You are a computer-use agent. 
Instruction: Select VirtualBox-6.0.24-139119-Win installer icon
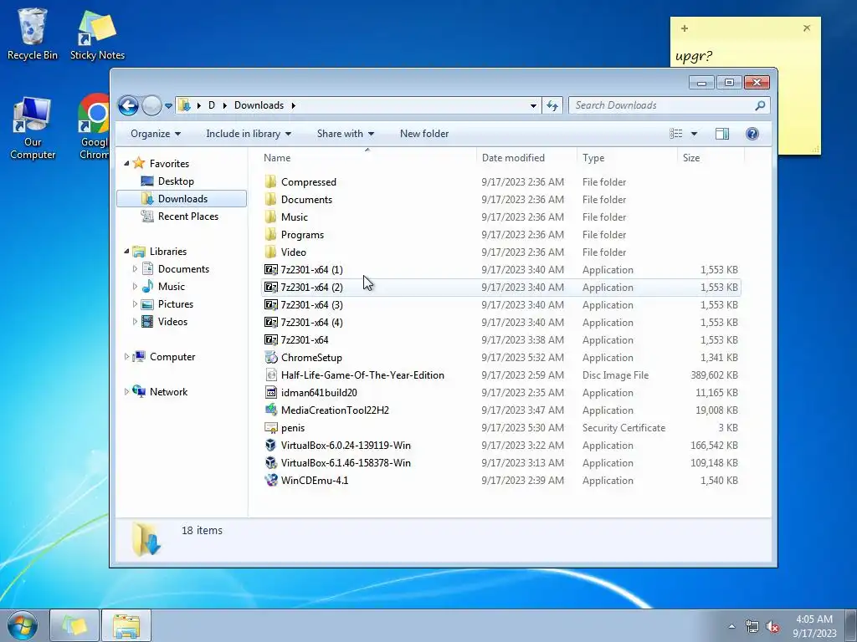click(x=271, y=445)
